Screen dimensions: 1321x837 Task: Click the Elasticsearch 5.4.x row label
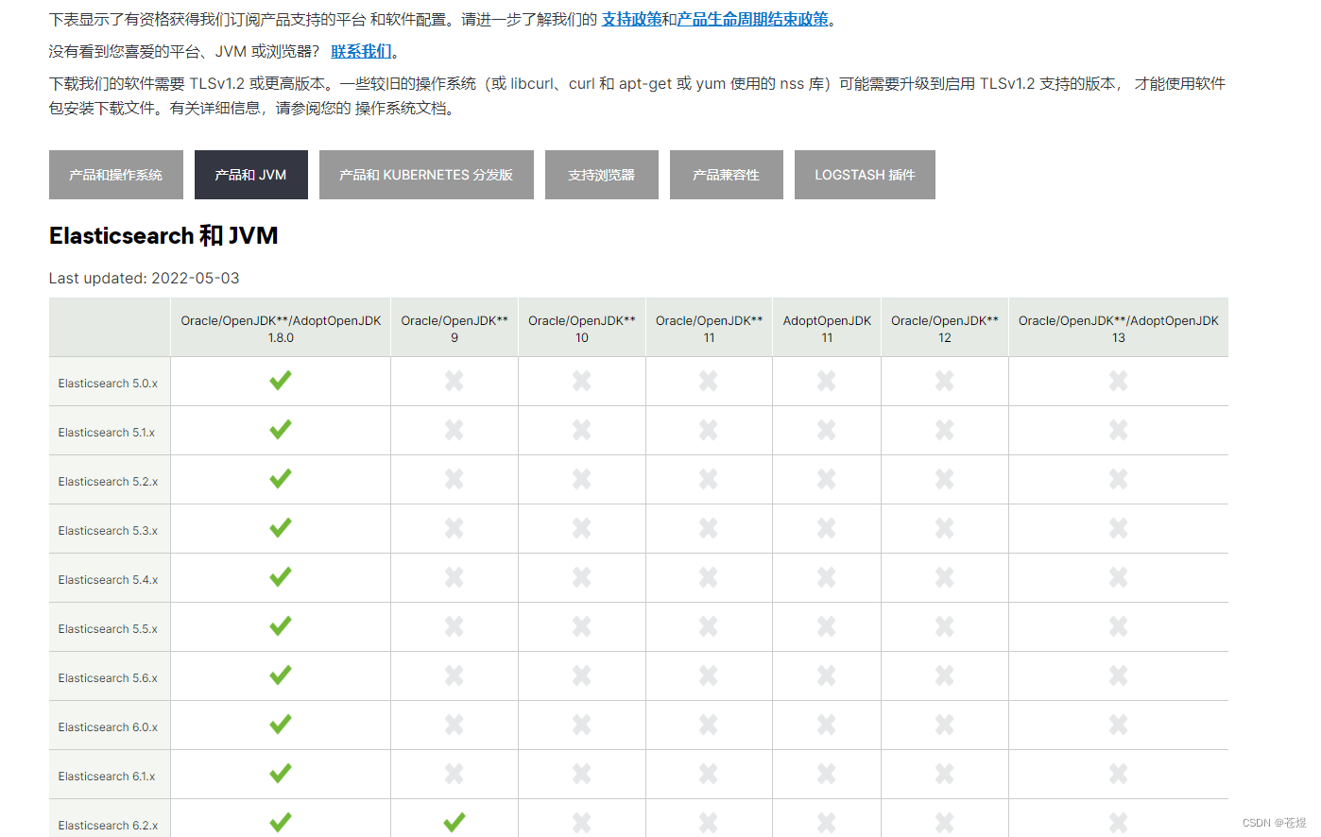108,580
